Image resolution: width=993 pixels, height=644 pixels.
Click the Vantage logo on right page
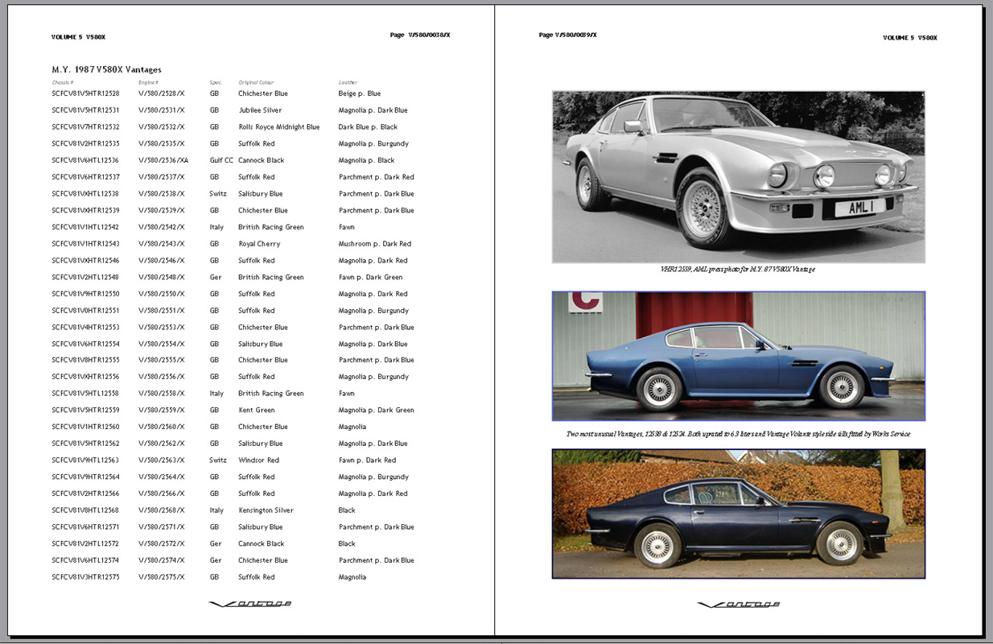click(x=738, y=605)
